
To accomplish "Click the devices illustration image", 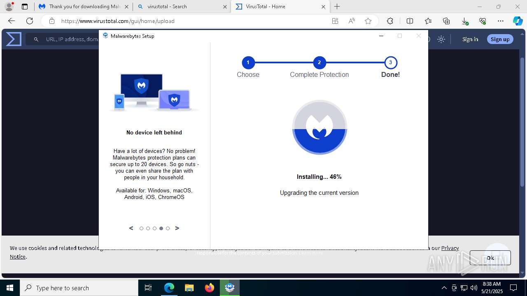I will [x=154, y=92].
